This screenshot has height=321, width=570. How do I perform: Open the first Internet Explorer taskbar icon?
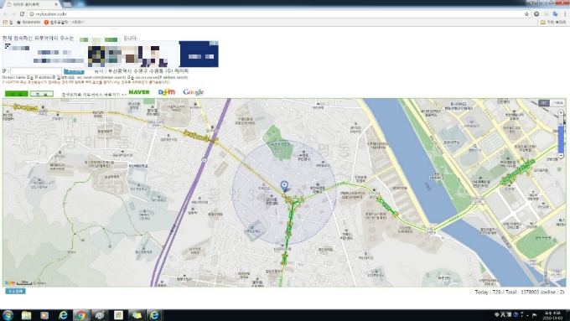[x=63, y=315]
